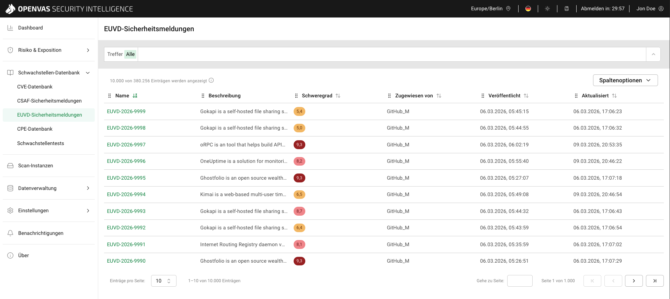The width and height of the screenshot is (670, 299).
Task: Open Jon Doe user profile icon
Action: (661, 9)
